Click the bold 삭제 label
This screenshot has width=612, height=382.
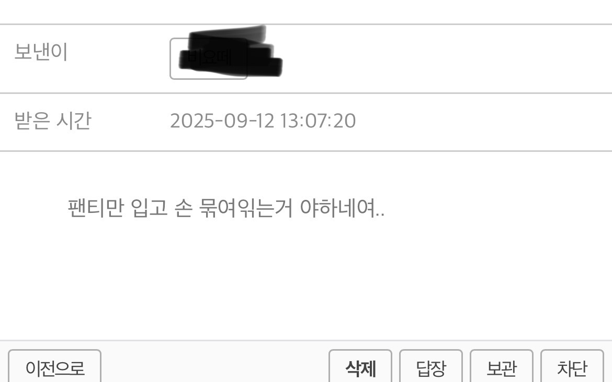point(360,368)
